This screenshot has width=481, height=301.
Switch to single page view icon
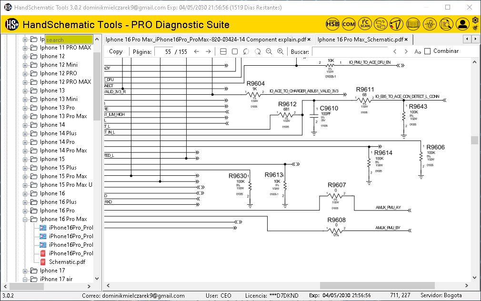(x=235, y=51)
